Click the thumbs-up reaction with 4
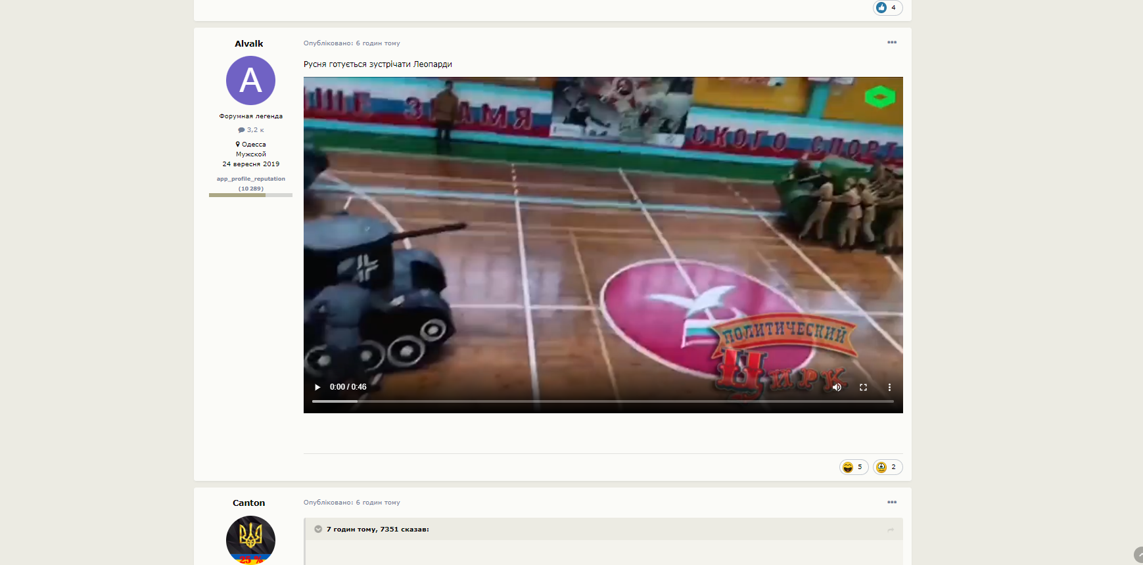This screenshot has height=565, width=1143. 887,8
